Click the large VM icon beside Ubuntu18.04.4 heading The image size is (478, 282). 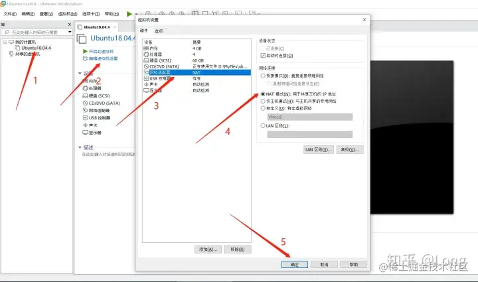pos(82,39)
